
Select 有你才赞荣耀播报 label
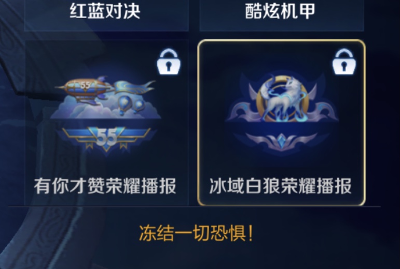105,186
